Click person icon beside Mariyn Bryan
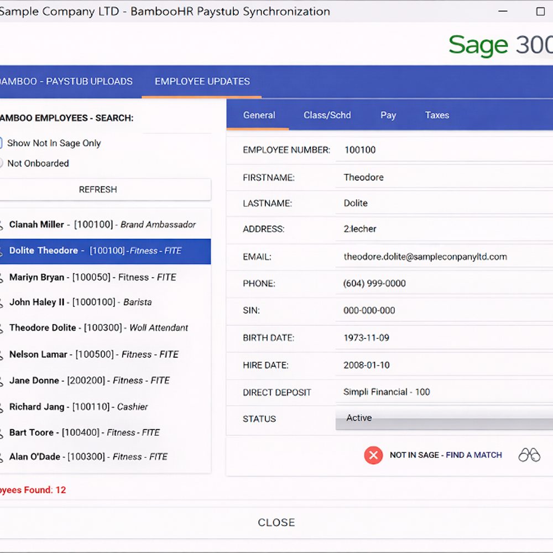 (2, 278)
